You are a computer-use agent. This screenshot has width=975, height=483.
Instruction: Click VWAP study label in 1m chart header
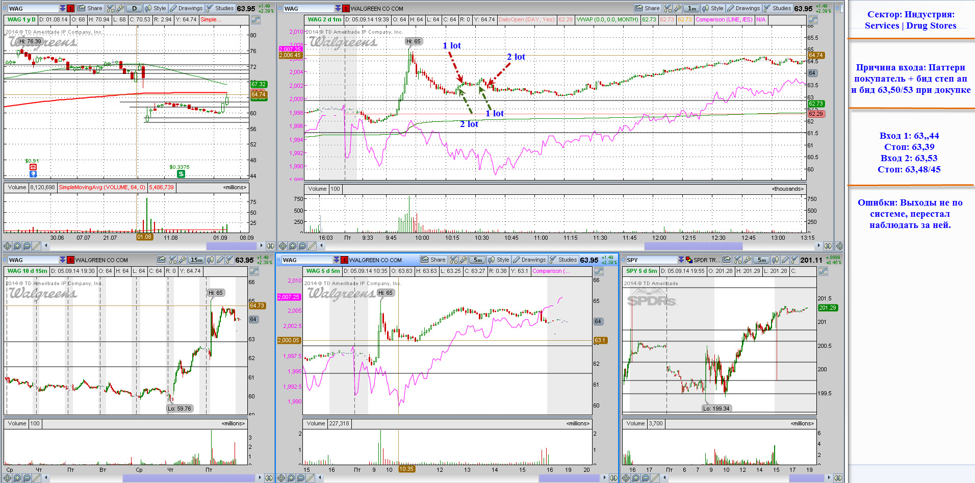[x=607, y=19]
